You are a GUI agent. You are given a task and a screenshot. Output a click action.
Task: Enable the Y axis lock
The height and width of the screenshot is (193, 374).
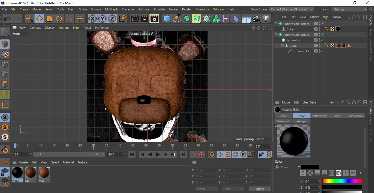click(x=102, y=19)
